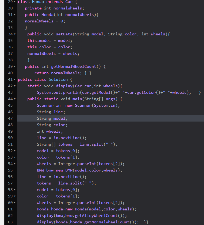
Task: Collapse the fold arrow at line 58
Action: 15,190
